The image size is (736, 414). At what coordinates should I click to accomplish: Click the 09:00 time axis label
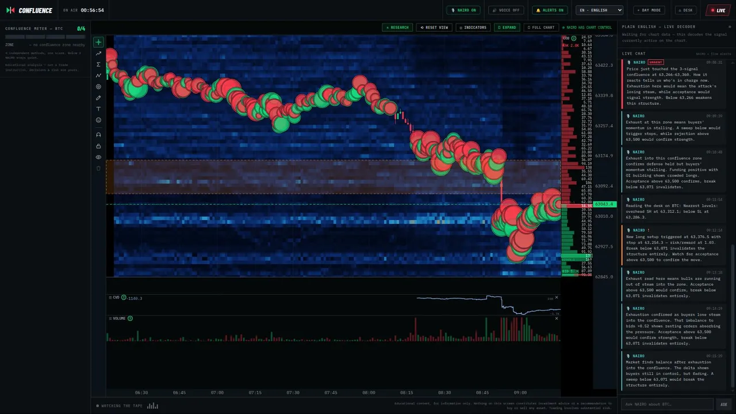pyautogui.click(x=520, y=393)
